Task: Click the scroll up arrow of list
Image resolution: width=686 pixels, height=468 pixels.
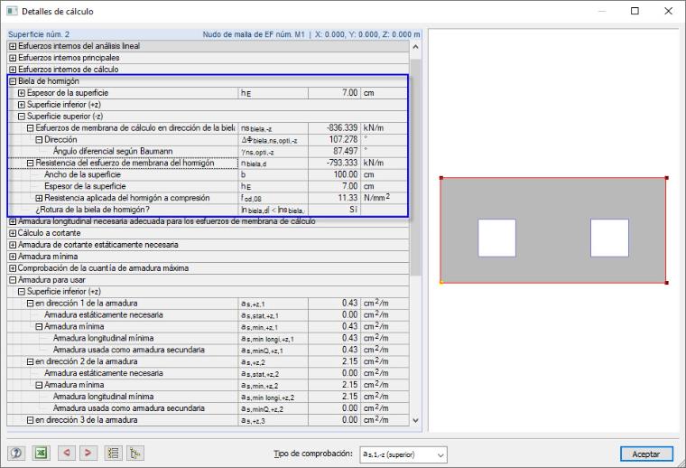Action: point(415,46)
